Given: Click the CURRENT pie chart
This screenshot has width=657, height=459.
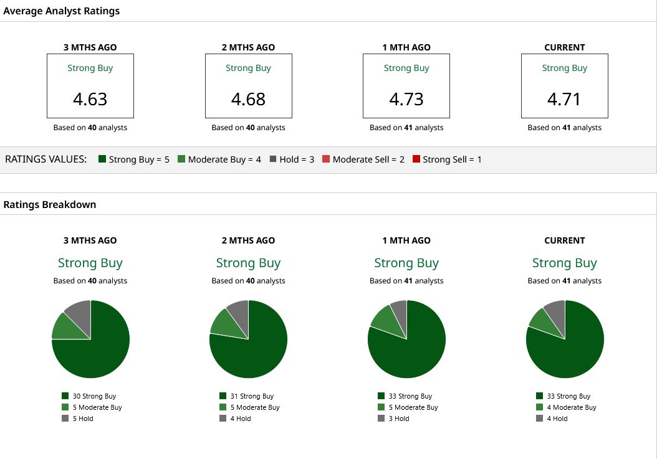Looking at the screenshot, I should (565, 339).
